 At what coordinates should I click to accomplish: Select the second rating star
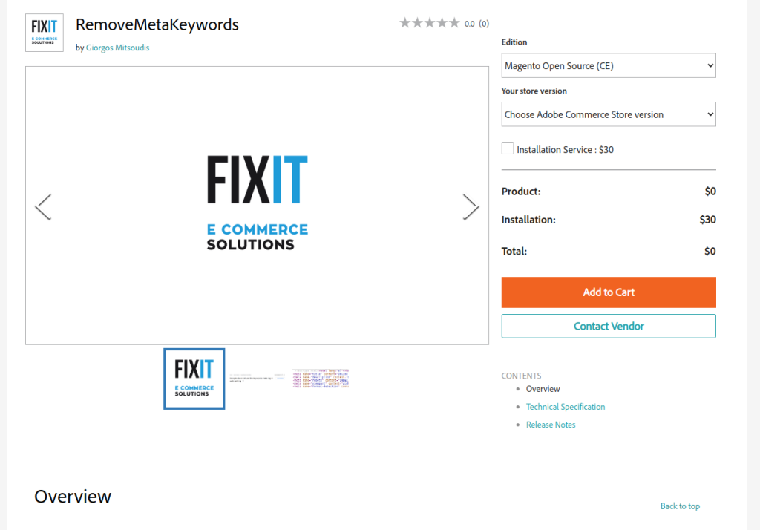417,22
